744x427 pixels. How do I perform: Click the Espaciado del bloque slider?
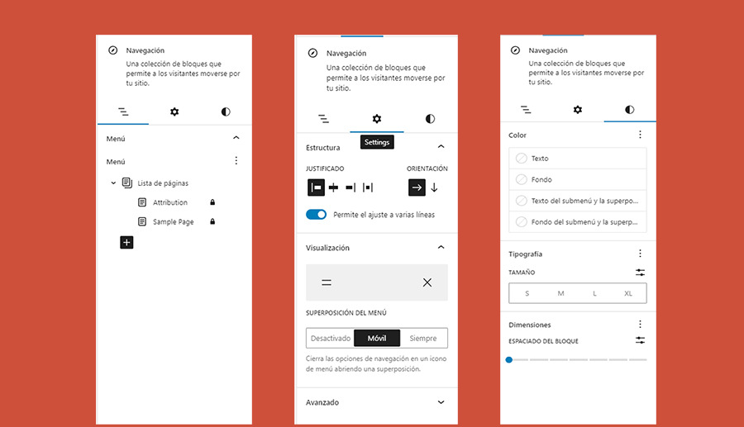point(578,360)
